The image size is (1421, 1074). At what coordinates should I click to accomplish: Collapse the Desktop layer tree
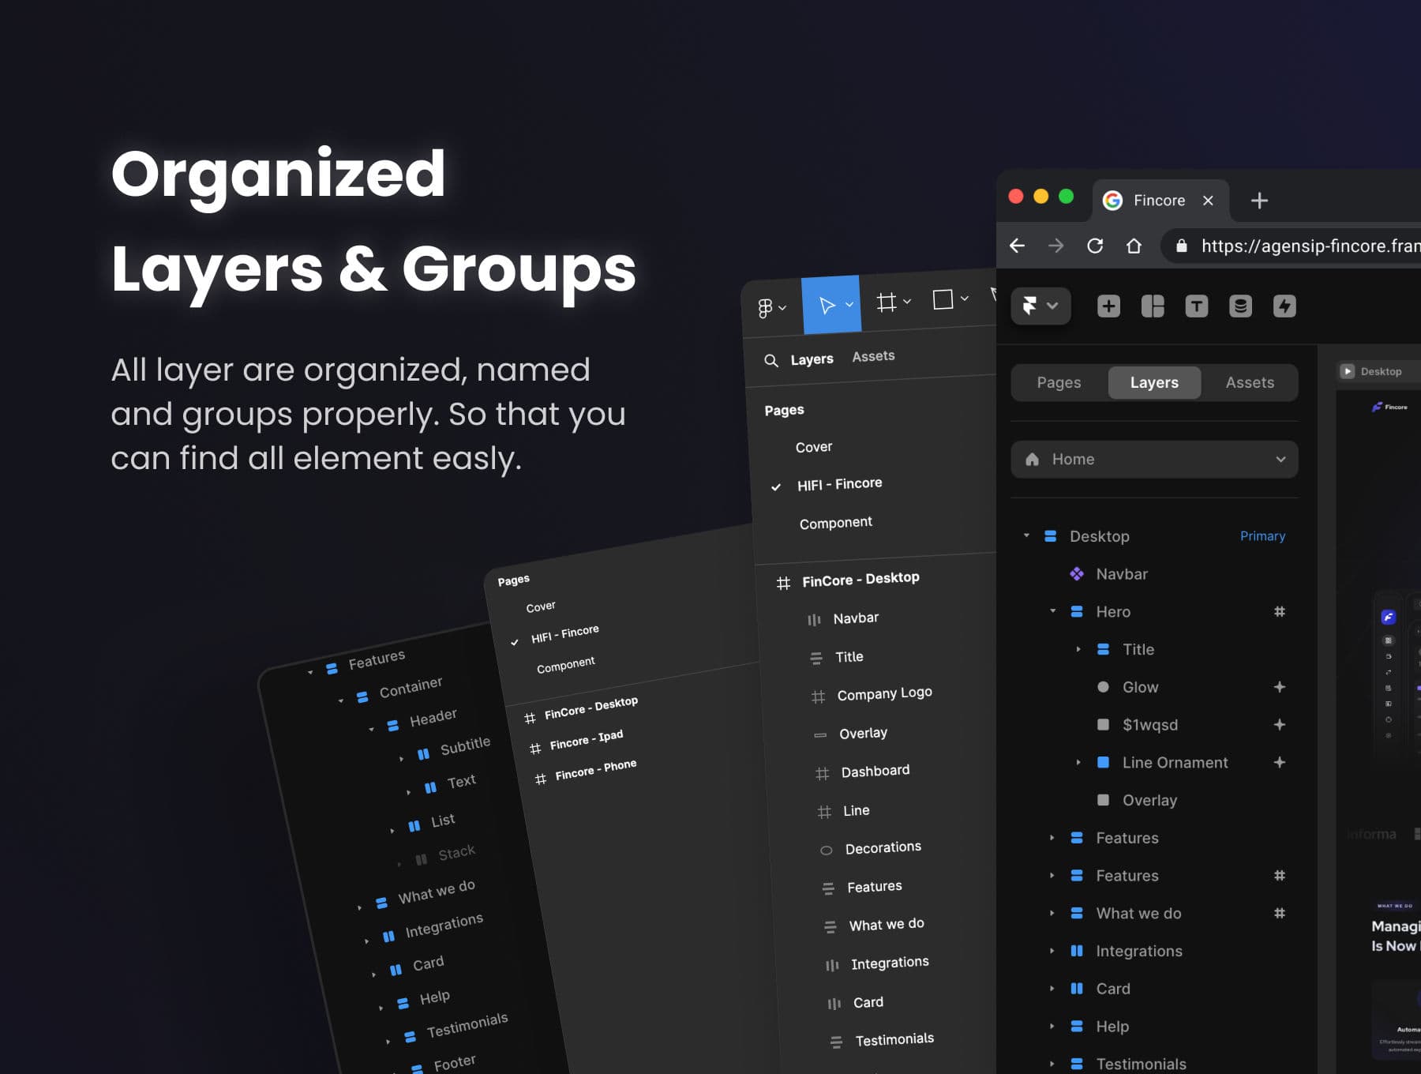(x=1026, y=535)
